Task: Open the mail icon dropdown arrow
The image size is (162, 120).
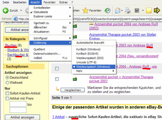Action: [x=122, y=11]
